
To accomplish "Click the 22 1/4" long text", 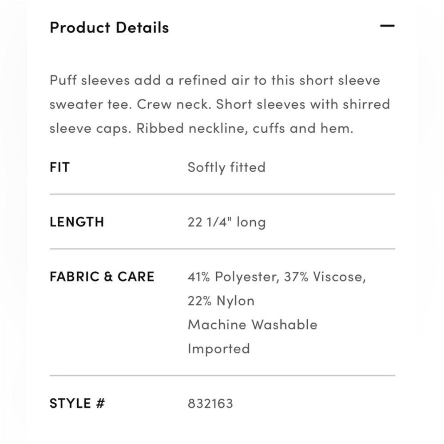I will click(226, 222).
